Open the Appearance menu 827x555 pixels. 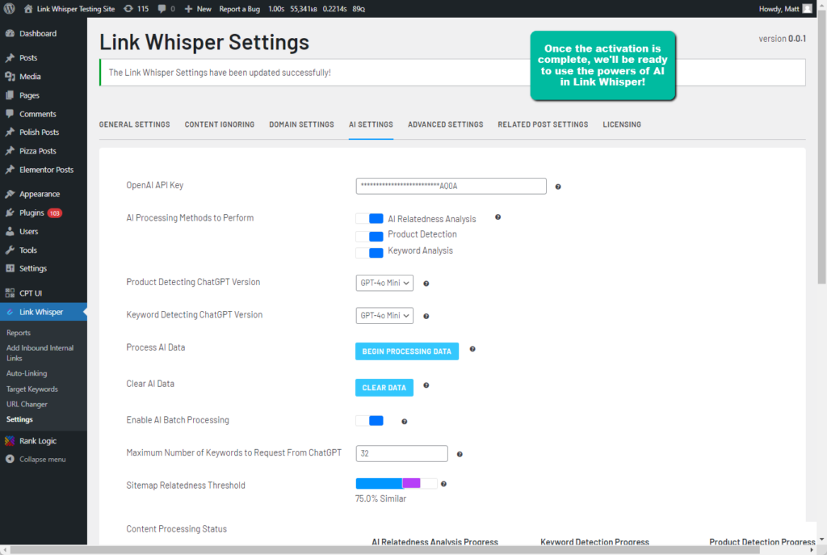pyautogui.click(x=44, y=194)
